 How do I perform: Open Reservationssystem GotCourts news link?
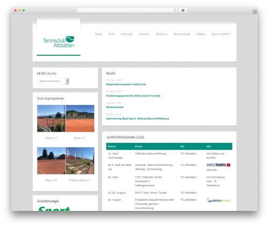(x=126, y=84)
